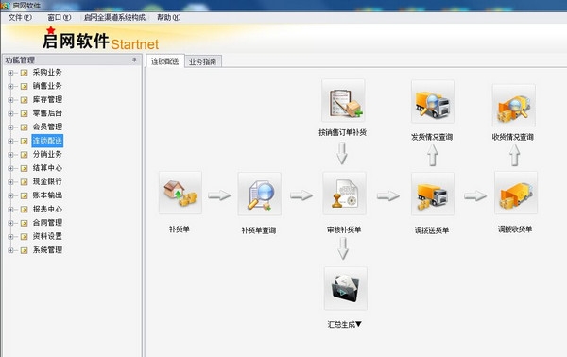Image resolution: width=567 pixels, height=357 pixels.
Task: Open the 补货单 replenishment order icon
Action: tap(180, 193)
